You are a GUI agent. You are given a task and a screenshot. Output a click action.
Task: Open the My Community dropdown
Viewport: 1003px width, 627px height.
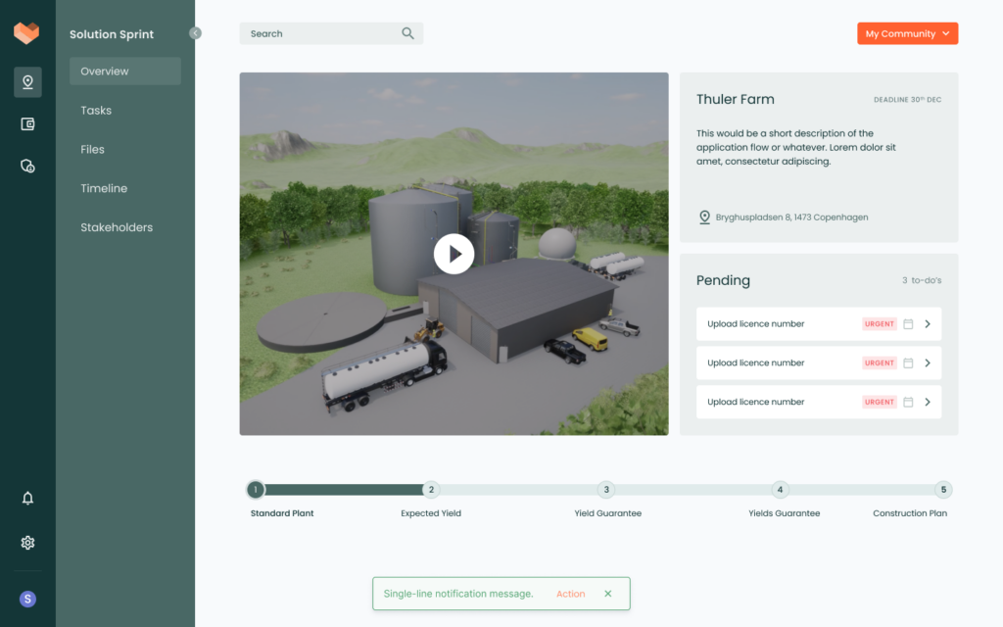pos(907,32)
